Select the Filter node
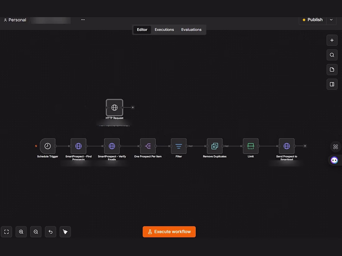The height and width of the screenshot is (256, 342). pos(179,146)
